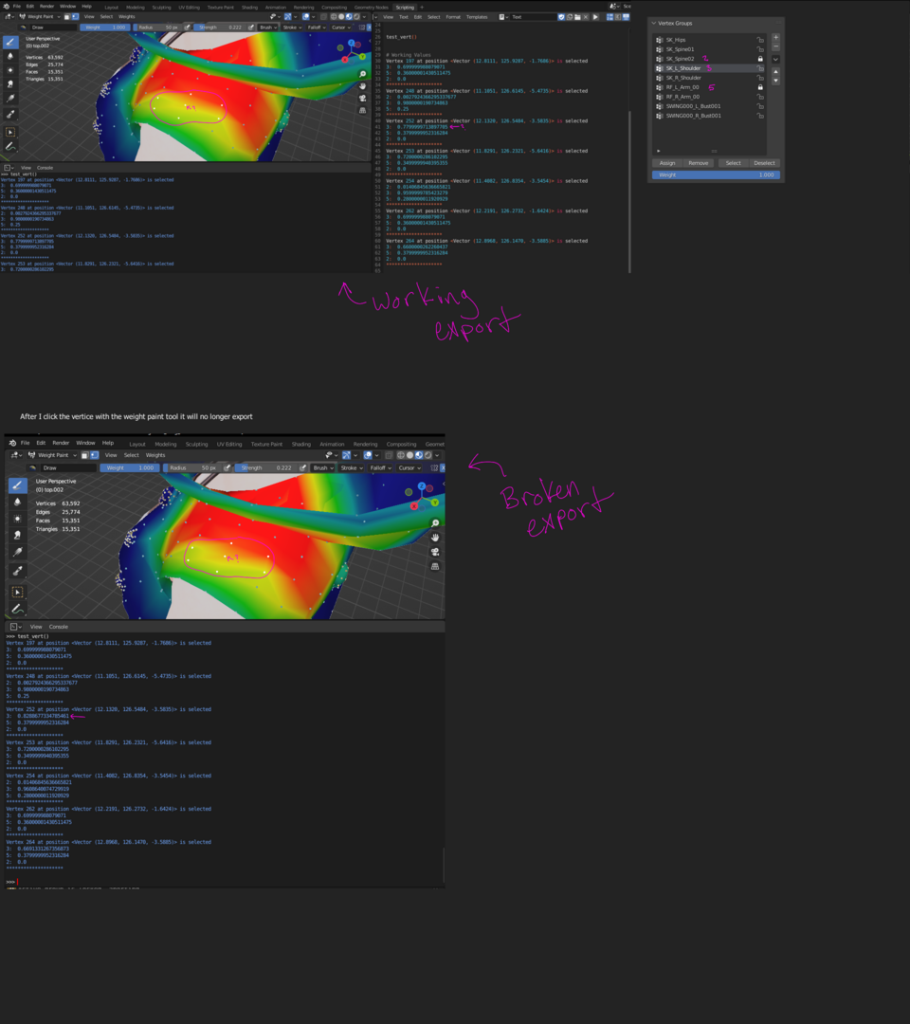Enable solid shading mode in lower viewport

(409, 455)
